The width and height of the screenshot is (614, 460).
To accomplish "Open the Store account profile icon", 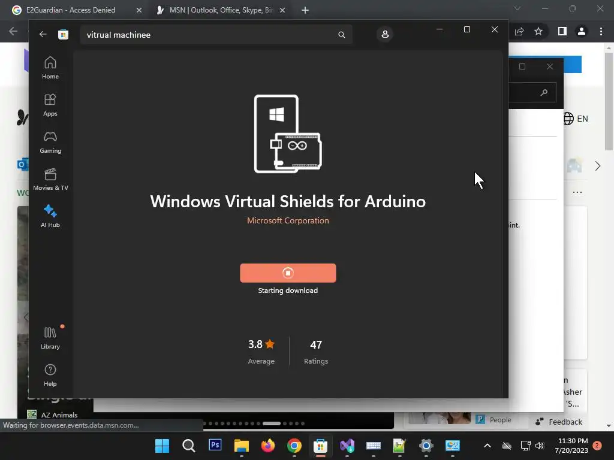I will click(385, 34).
